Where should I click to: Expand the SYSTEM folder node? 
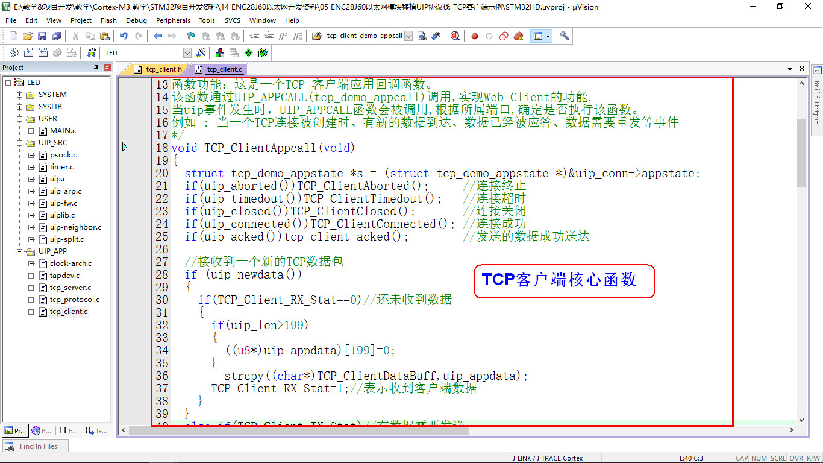[x=20, y=95]
